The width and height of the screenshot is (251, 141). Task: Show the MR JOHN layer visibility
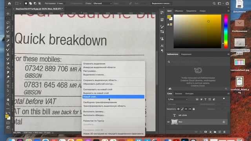pos(168,115)
